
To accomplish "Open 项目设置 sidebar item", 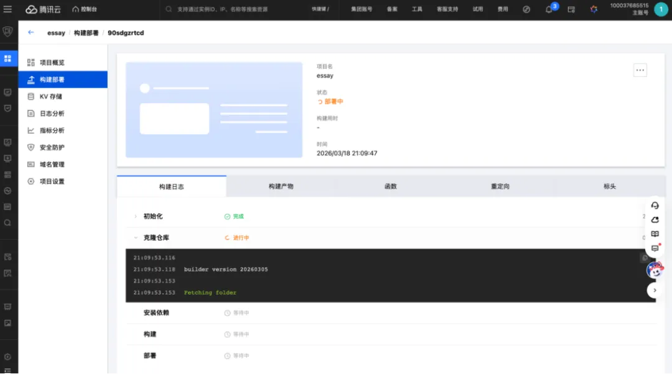I will pos(63,181).
